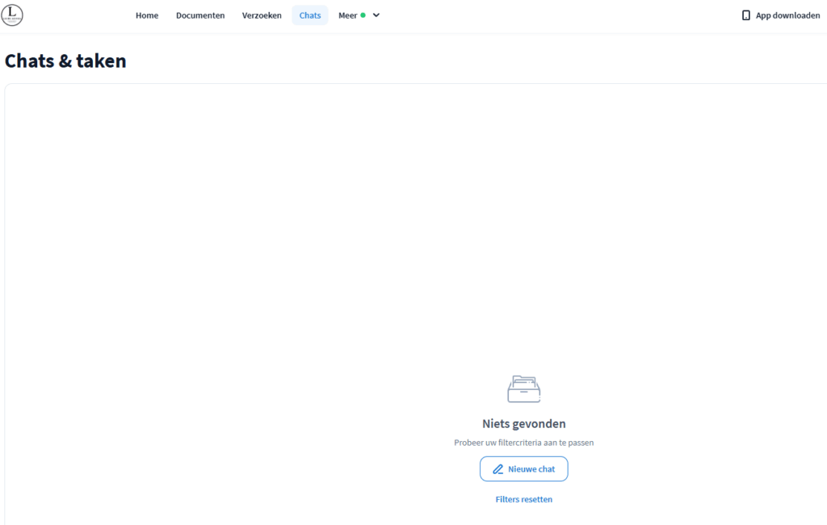Expand the chevron arrow next to Meer
Screen dimensions: 827x525
coord(376,15)
